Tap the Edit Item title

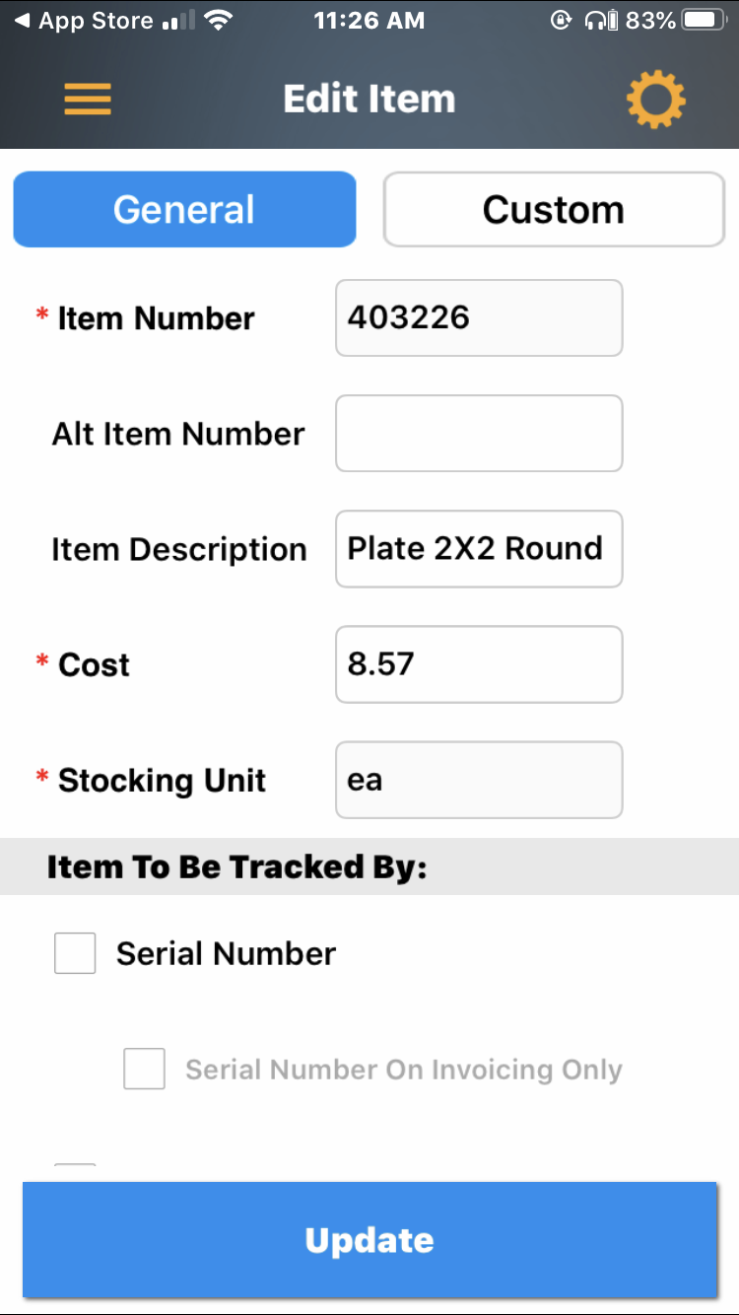(369, 99)
